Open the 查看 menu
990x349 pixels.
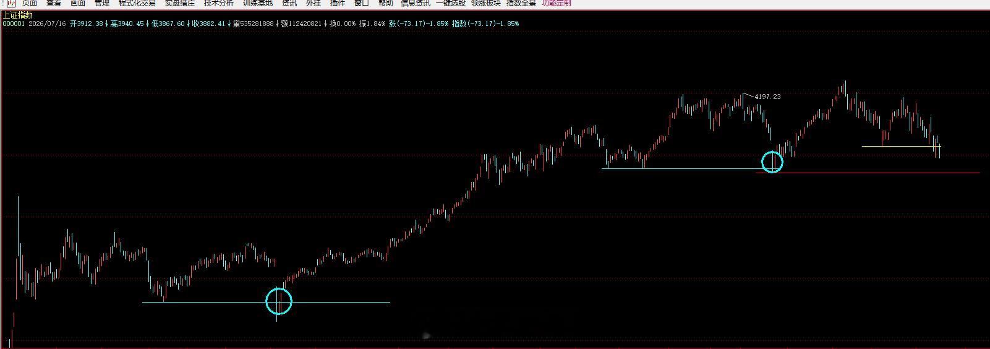tap(54, 3)
